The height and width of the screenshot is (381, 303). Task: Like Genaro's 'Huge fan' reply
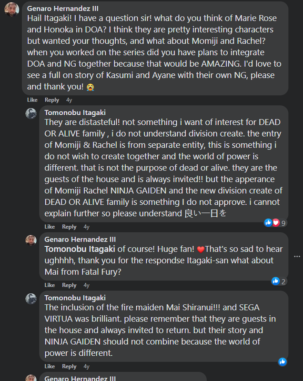[x=50, y=285]
